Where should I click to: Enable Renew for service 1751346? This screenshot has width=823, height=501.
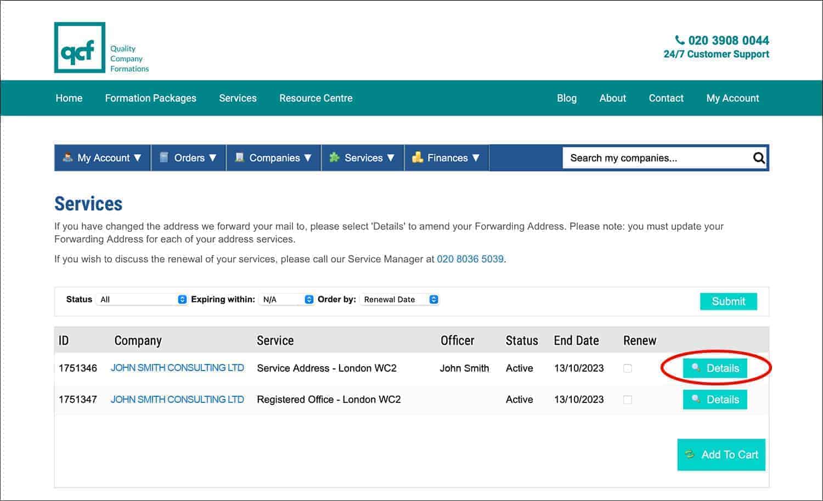coord(628,368)
